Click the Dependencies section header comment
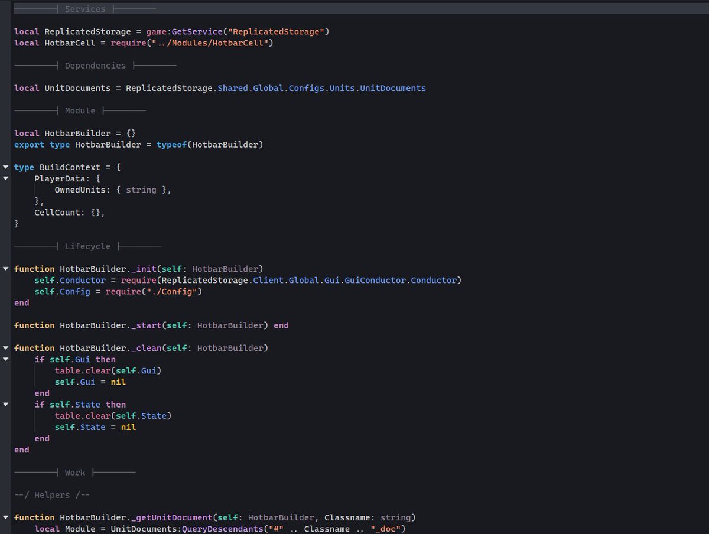The width and height of the screenshot is (709, 534). [x=95, y=66]
